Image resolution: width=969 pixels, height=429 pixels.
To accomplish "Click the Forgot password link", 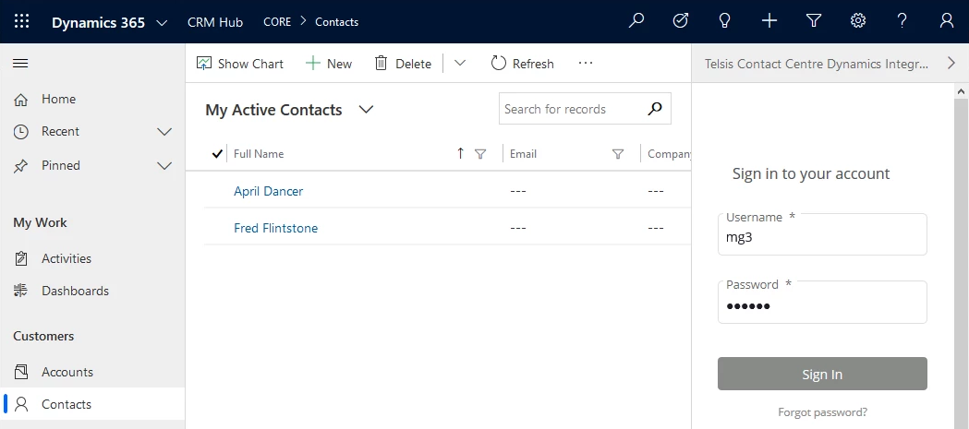I will pos(822,411).
